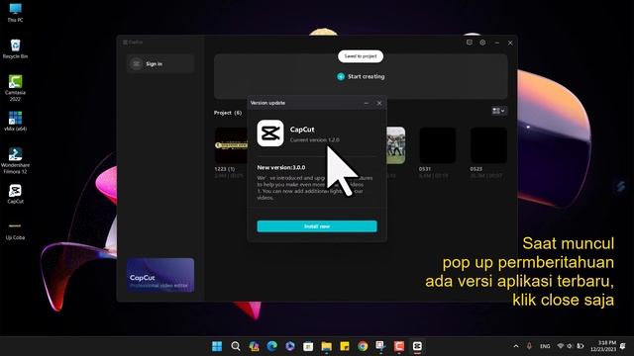Open the 0523 project thumbnail
The width and height of the screenshot is (634, 356).
click(488, 145)
